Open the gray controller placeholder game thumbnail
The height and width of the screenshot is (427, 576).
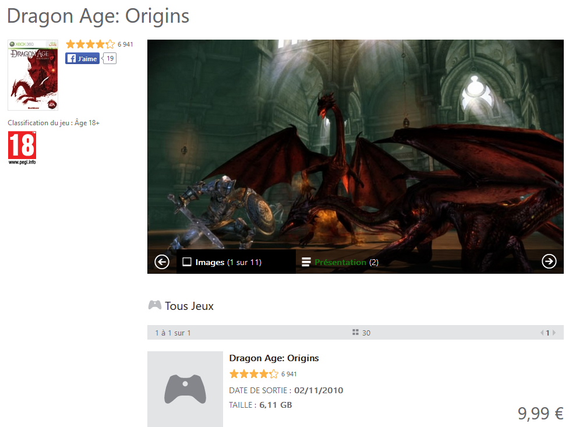point(185,389)
